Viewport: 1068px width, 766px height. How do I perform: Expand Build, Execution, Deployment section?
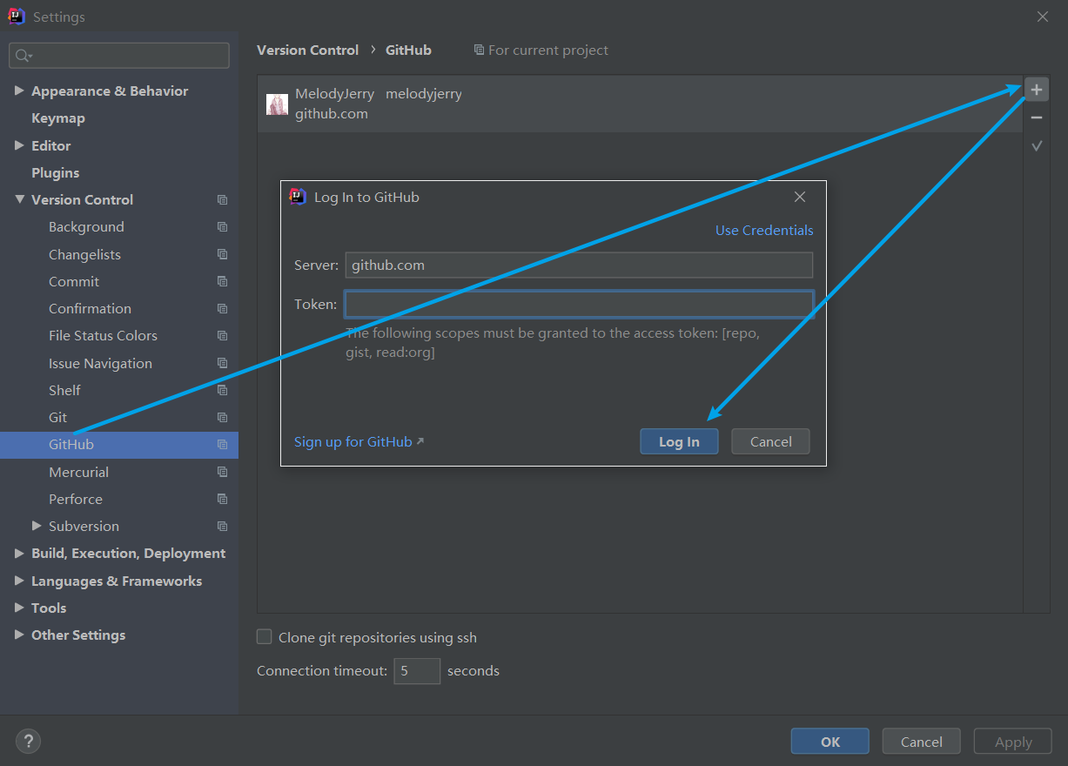pyautogui.click(x=19, y=553)
